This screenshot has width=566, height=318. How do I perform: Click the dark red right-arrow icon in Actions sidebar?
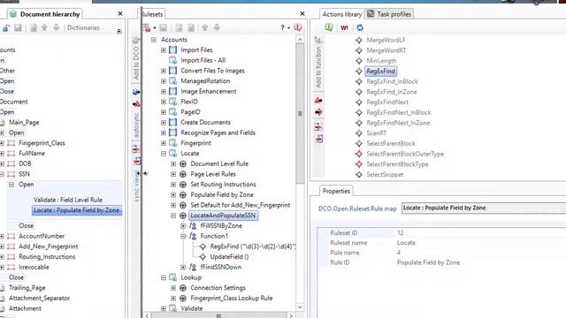(x=318, y=113)
